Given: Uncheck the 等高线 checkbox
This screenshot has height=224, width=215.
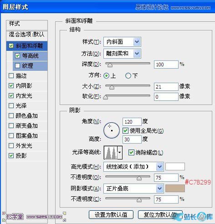Looking at the screenshot, I should pos(17,55).
